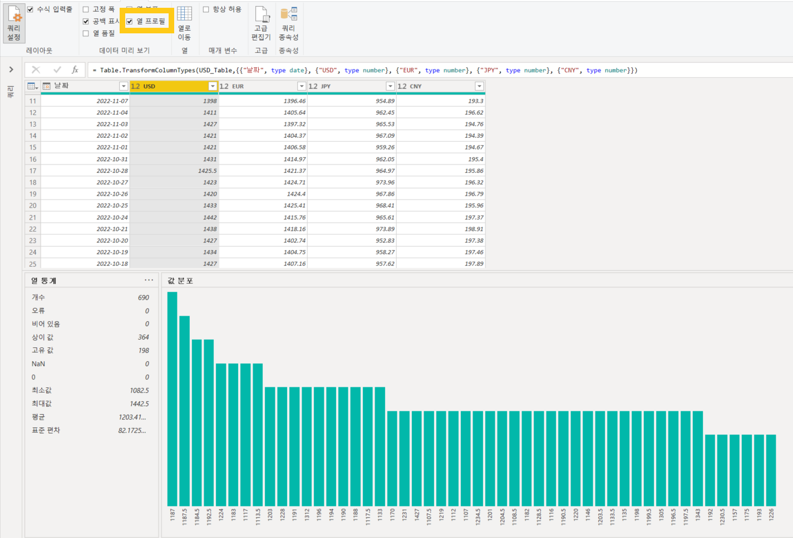Toggle the 수식 입력줄 checkbox
The height and width of the screenshot is (538, 793).
(30, 9)
